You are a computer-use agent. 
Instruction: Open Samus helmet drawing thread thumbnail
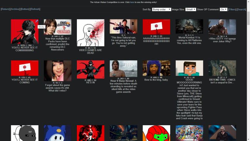pos(156,133)
